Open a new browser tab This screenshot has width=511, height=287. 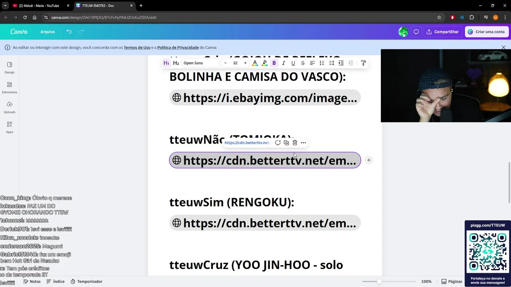click(x=141, y=6)
